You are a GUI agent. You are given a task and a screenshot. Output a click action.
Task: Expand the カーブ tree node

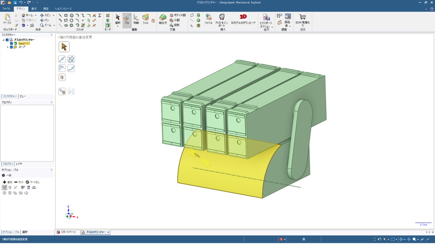(8, 47)
